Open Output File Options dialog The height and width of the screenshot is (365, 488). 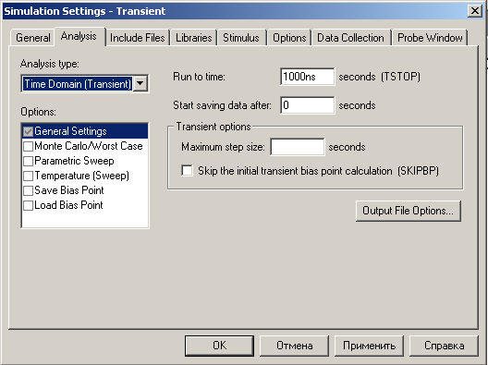408,211
